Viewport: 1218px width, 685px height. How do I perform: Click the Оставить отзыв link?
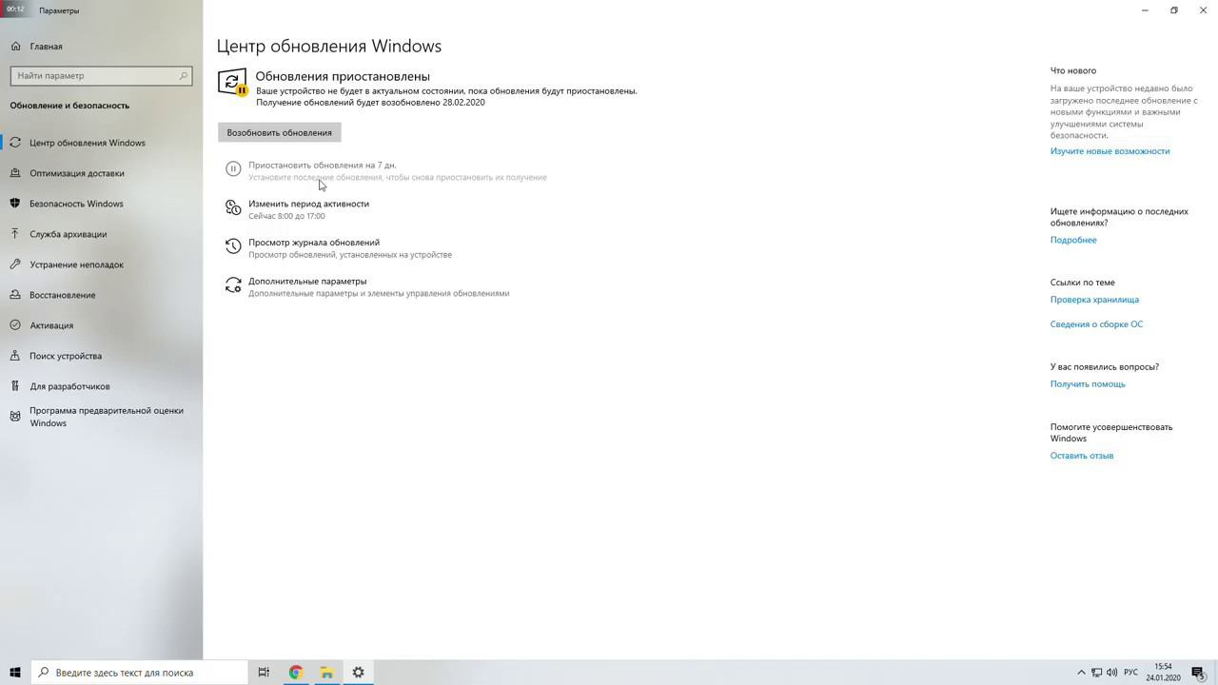click(x=1082, y=456)
